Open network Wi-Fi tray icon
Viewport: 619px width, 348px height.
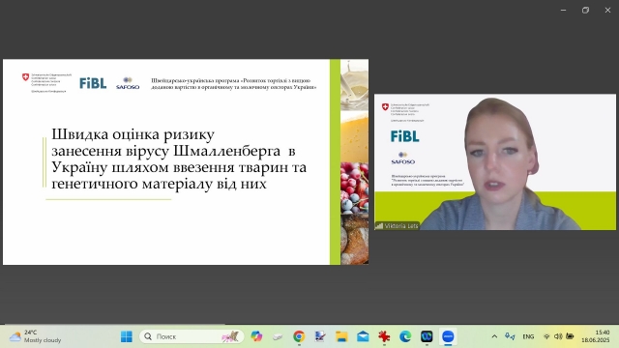point(546,336)
